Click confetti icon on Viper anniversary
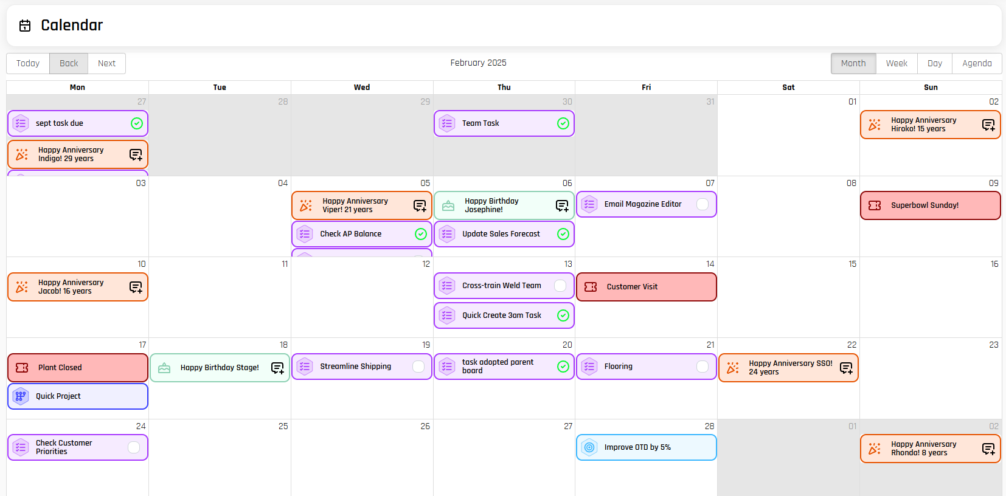The image size is (1006, 496). pyautogui.click(x=306, y=205)
